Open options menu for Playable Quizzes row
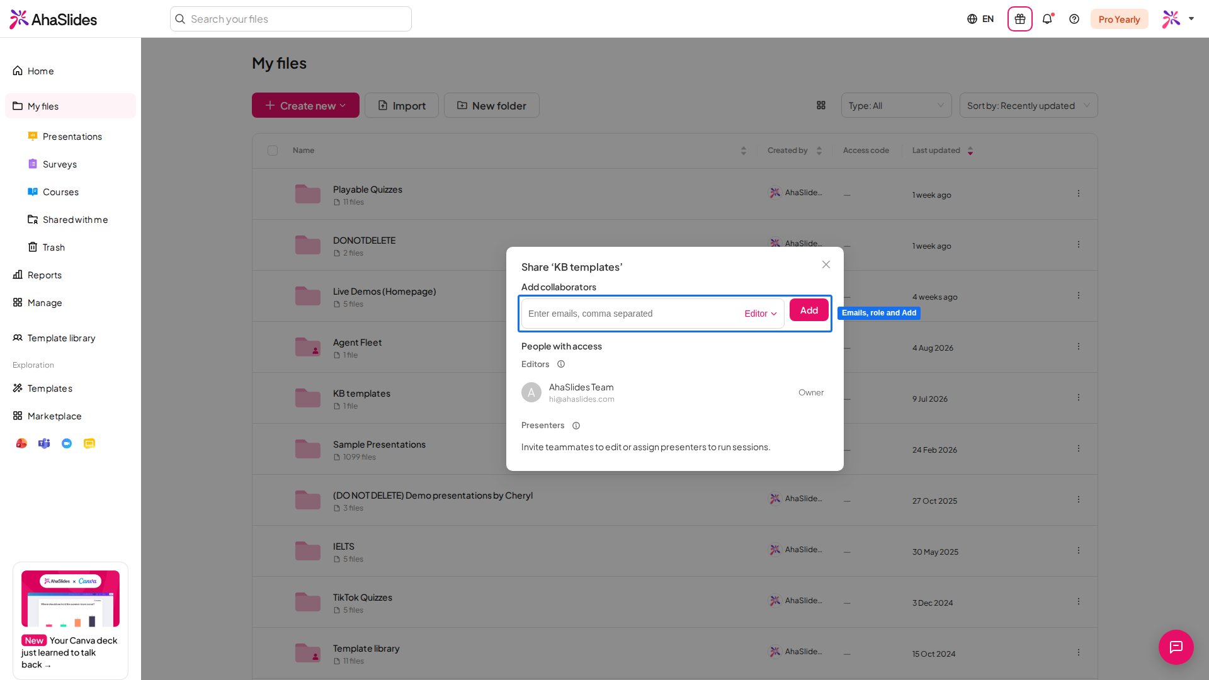 tap(1079, 193)
